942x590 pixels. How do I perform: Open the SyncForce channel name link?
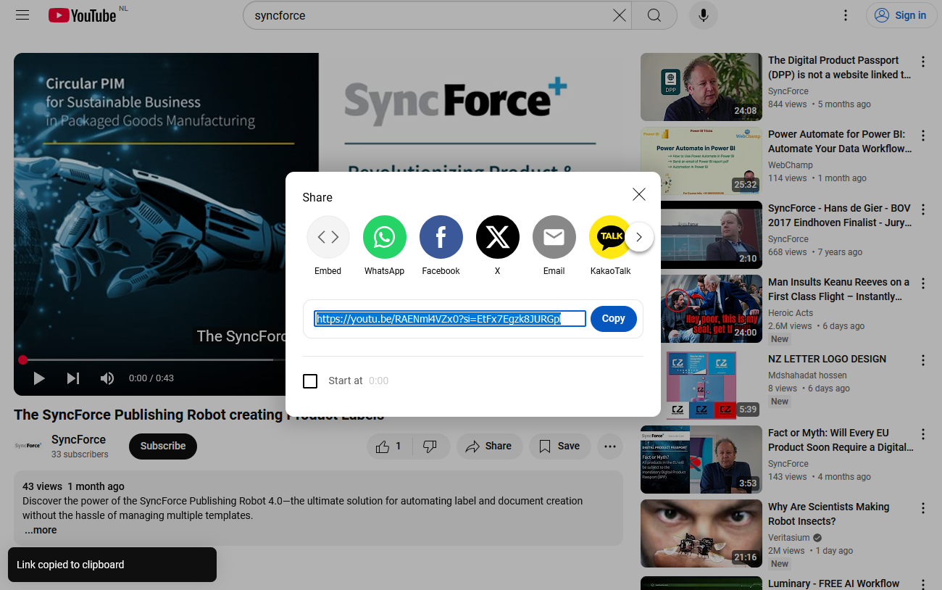pyautogui.click(x=79, y=439)
